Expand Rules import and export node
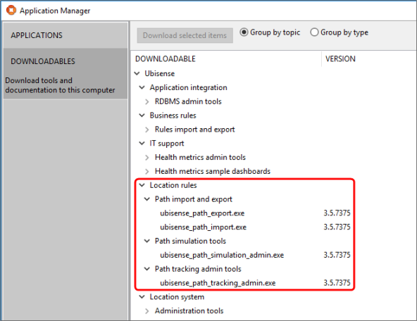This screenshot has width=417, height=321. [147, 130]
